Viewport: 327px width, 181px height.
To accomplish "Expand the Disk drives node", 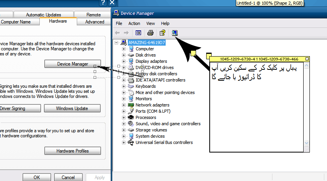I will click(x=124, y=55).
